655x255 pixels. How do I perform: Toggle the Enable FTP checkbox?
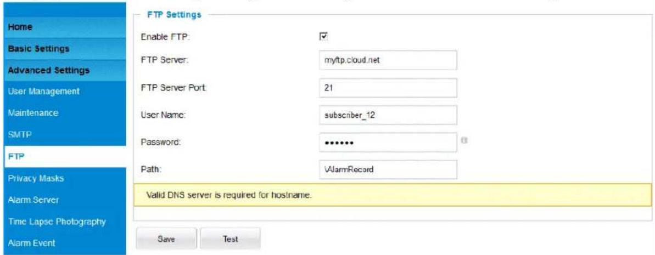tap(323, 37)
